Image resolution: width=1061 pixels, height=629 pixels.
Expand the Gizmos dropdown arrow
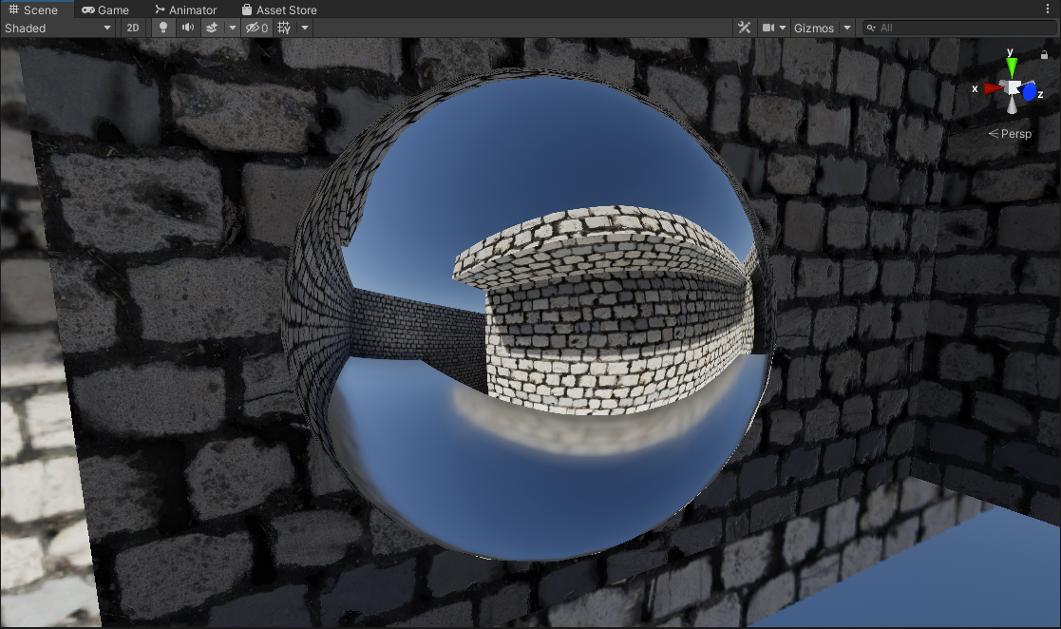[847, 28]
